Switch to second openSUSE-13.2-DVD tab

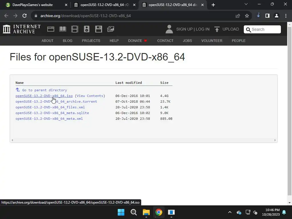(x=105, y=5)
